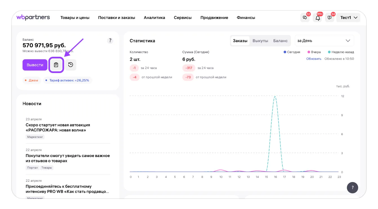Expand the за День period dropdown
This screenshot has height=209, width=378.
tap(324, 41)
